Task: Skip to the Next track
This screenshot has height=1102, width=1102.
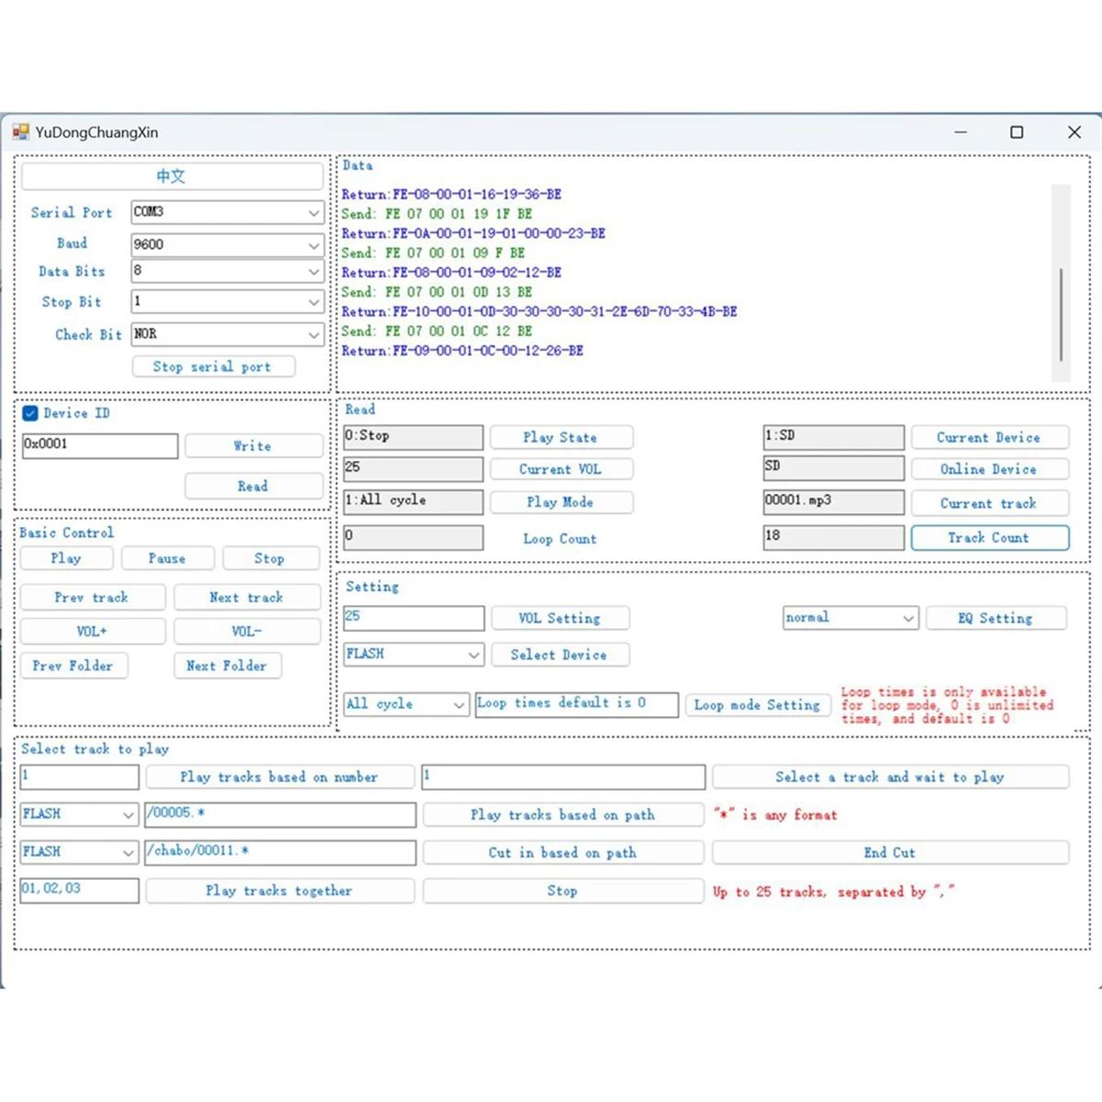Action: click(x=247, y=597)
